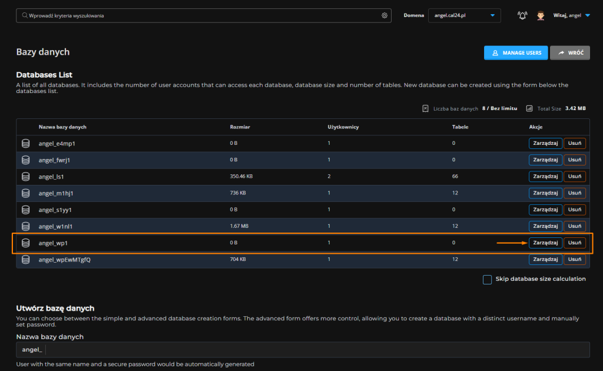The image size is (603, 371).
Task: Click the search settings gear icon
Action: 385,16
